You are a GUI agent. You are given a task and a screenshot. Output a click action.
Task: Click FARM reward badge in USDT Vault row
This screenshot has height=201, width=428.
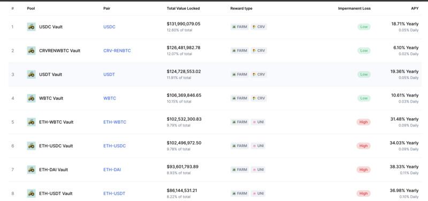point(240,74)
